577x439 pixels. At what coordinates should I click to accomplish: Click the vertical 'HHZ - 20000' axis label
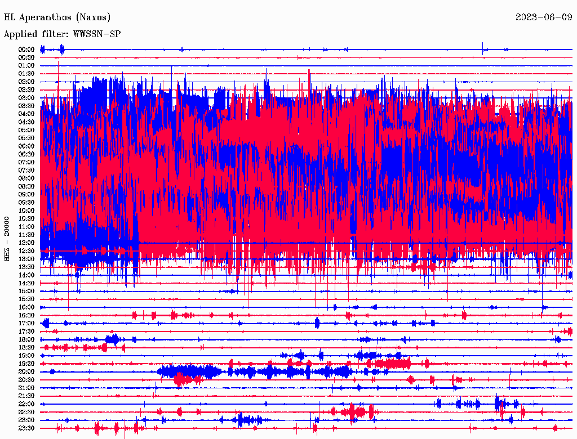coord(7,239)
